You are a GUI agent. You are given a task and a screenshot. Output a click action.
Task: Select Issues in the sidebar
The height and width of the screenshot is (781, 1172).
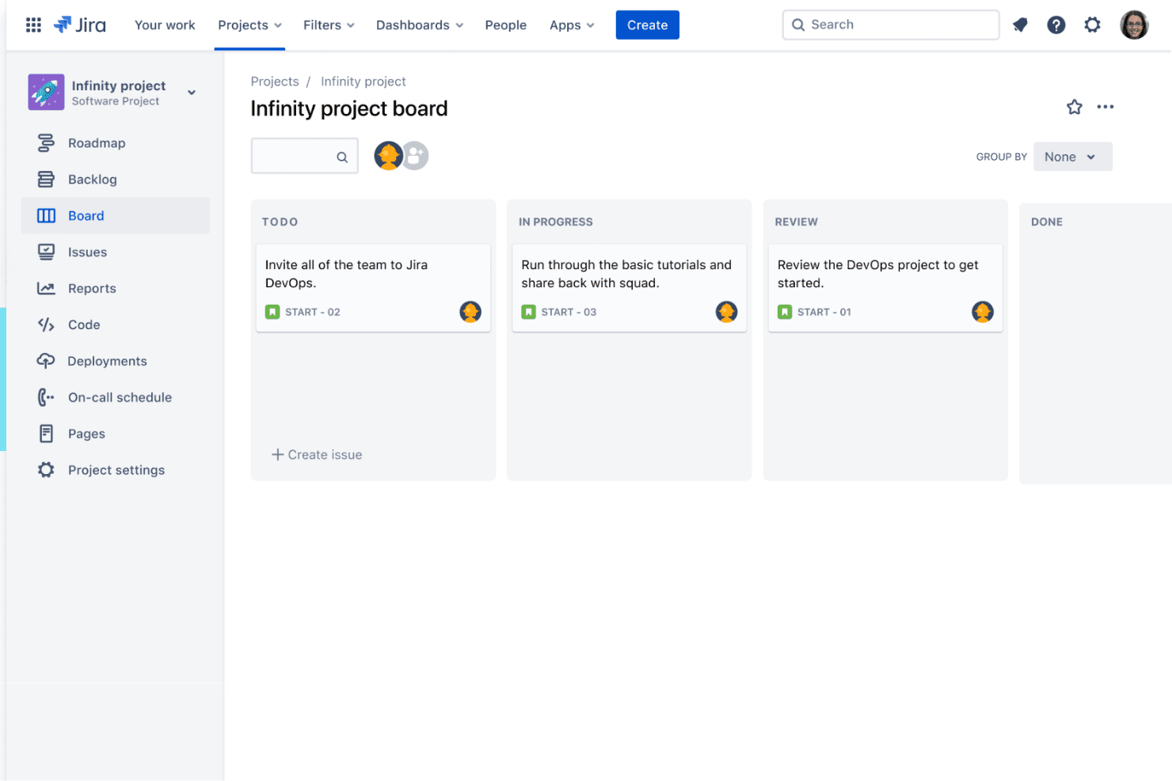pos(116,252)
